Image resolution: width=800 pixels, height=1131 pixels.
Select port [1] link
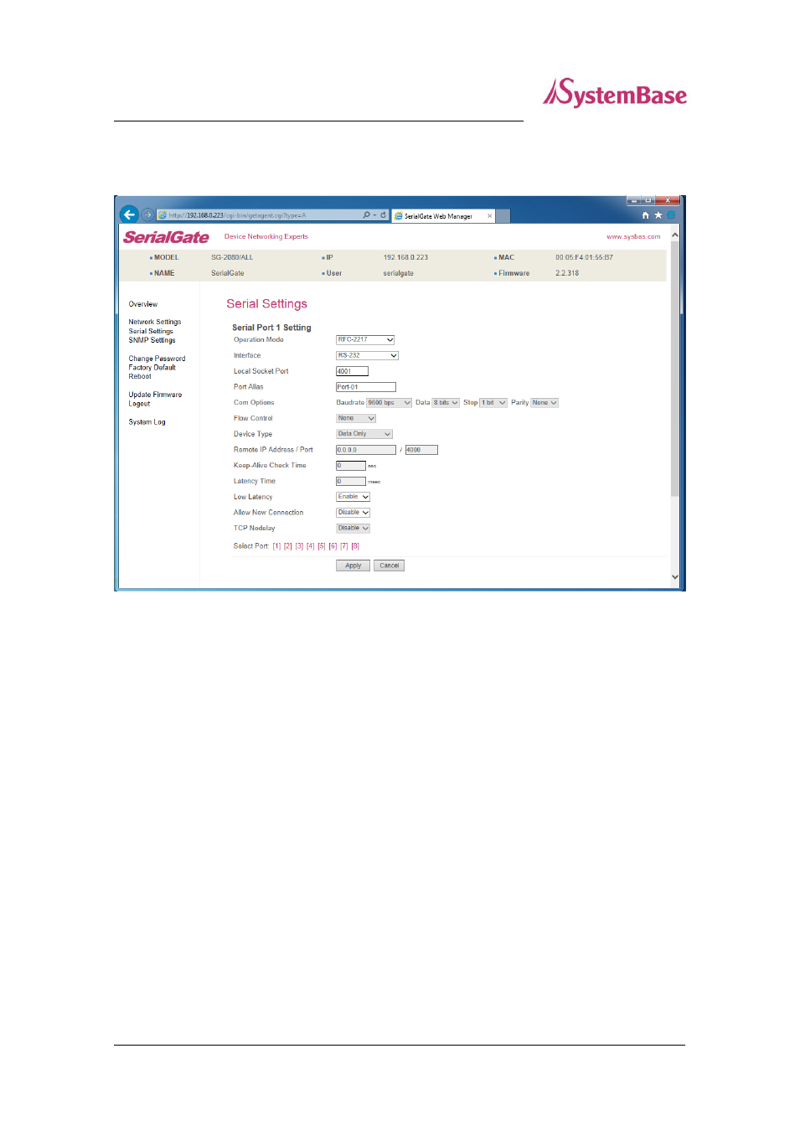[x=277, y=546]
